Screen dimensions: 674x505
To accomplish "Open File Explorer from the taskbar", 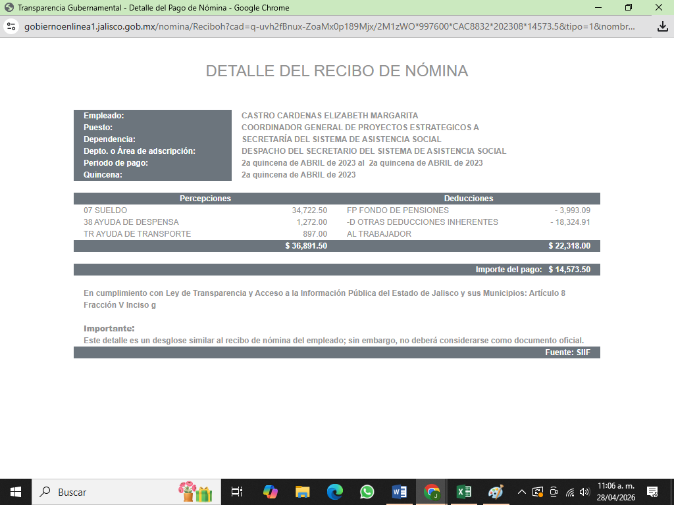I will click(303, 492).
